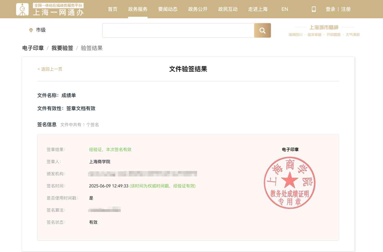
Task: Open the mobile phone version icon
Action: coord(314,9)
